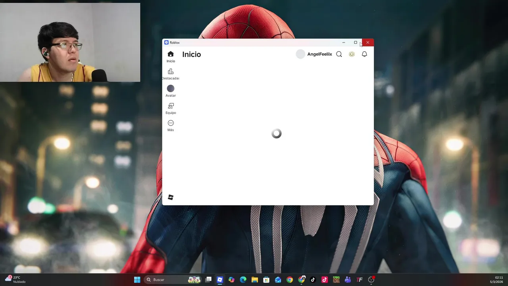Screen dimensions: 508x286
Task: Click the taskbar Buscar search box
Action: (x=173, y=280)
